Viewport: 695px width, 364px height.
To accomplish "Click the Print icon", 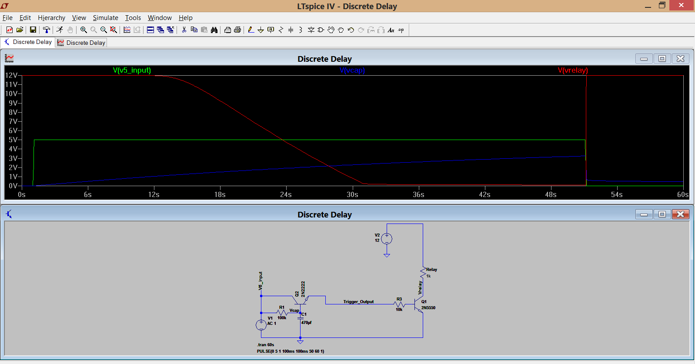I will 237,30.
